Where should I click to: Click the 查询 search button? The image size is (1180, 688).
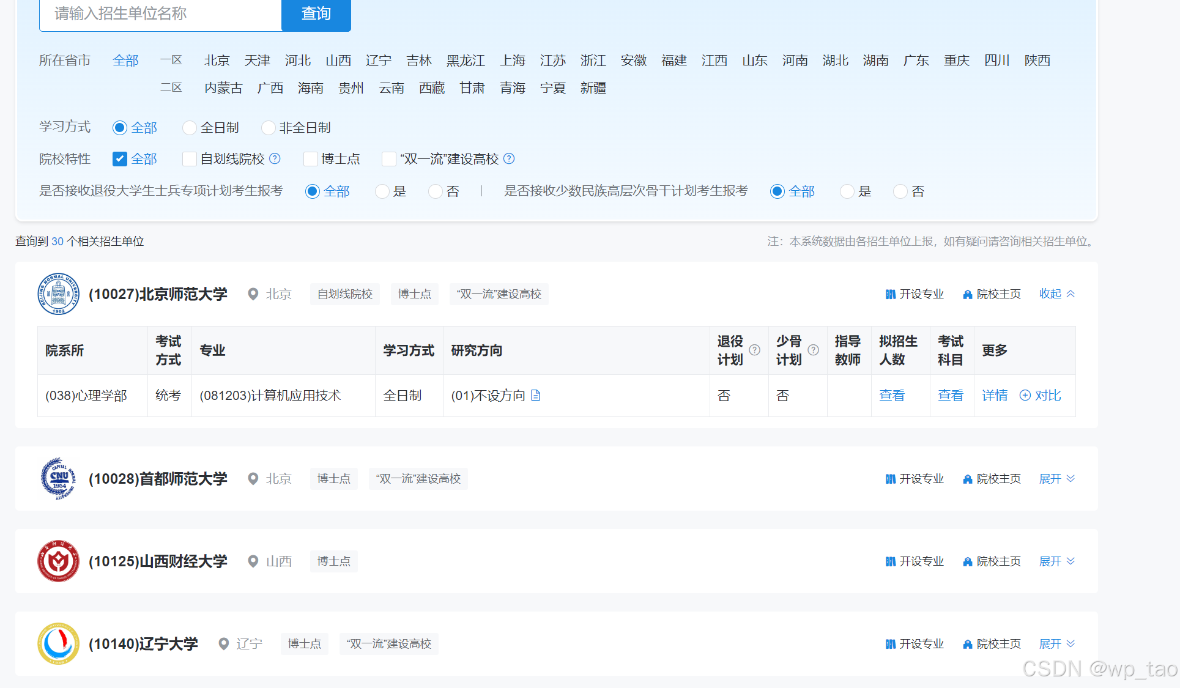pyautogui.click(x=316, y=13)
